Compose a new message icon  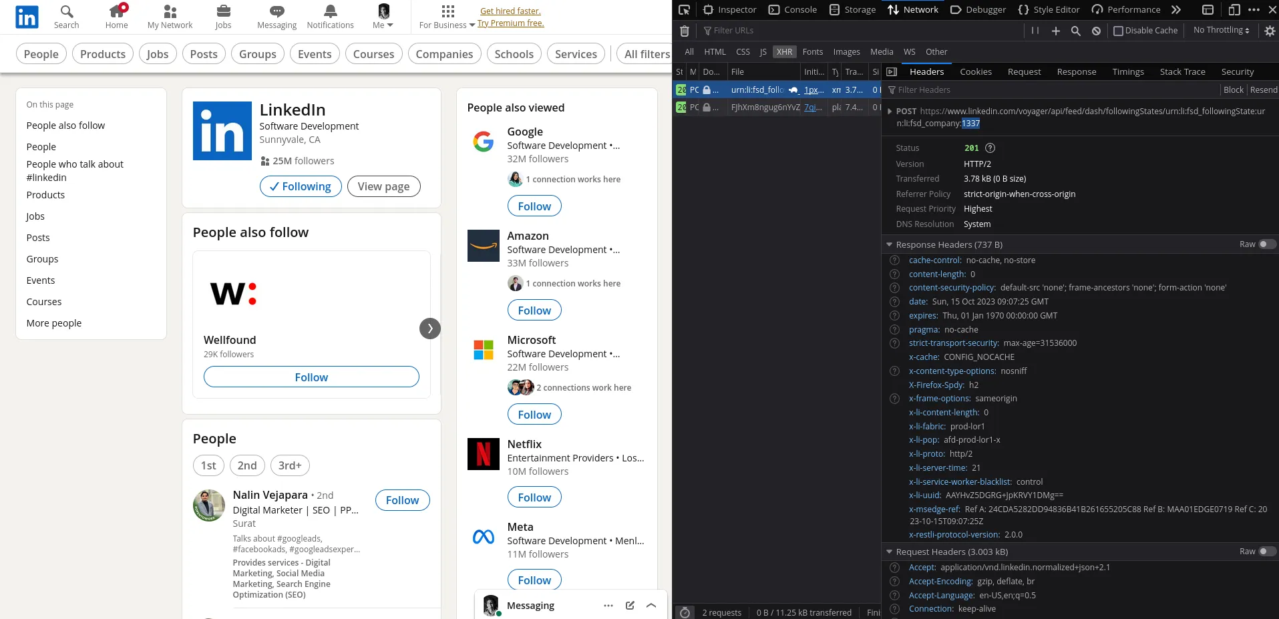click(x=630, y=606)
